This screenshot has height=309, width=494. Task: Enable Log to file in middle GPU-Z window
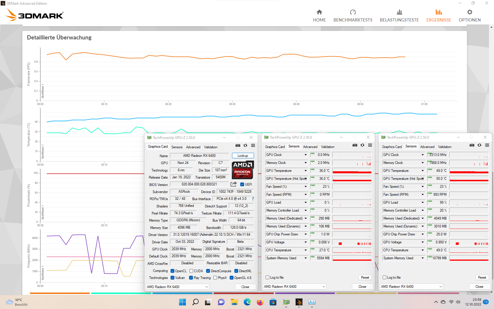click(x=267, y=277)
